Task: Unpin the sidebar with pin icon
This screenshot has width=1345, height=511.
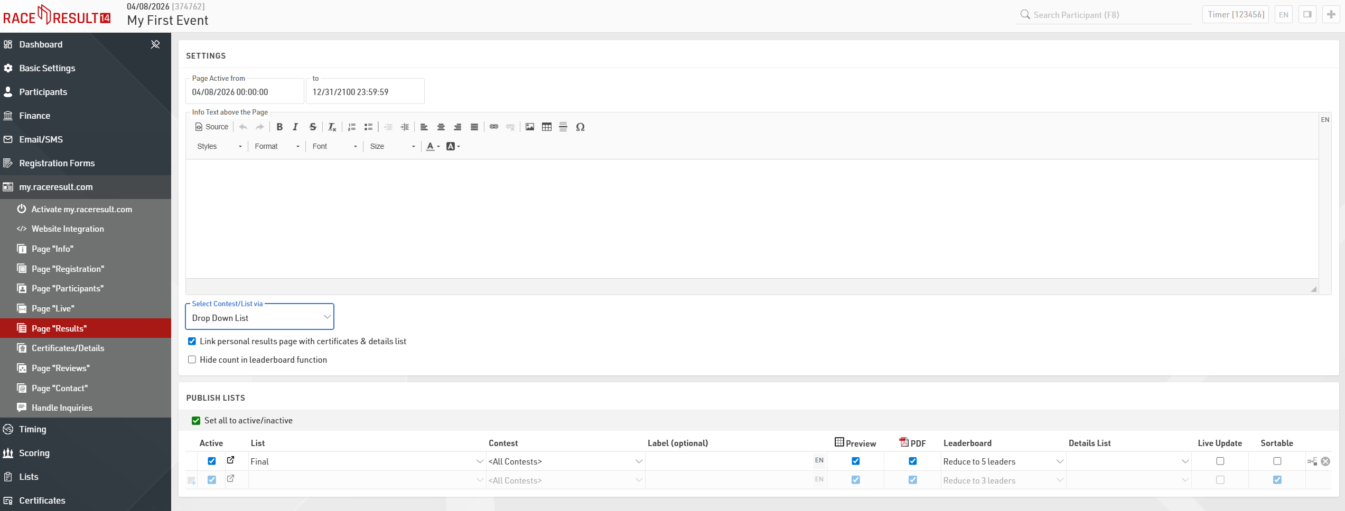Action: (155, 44)
